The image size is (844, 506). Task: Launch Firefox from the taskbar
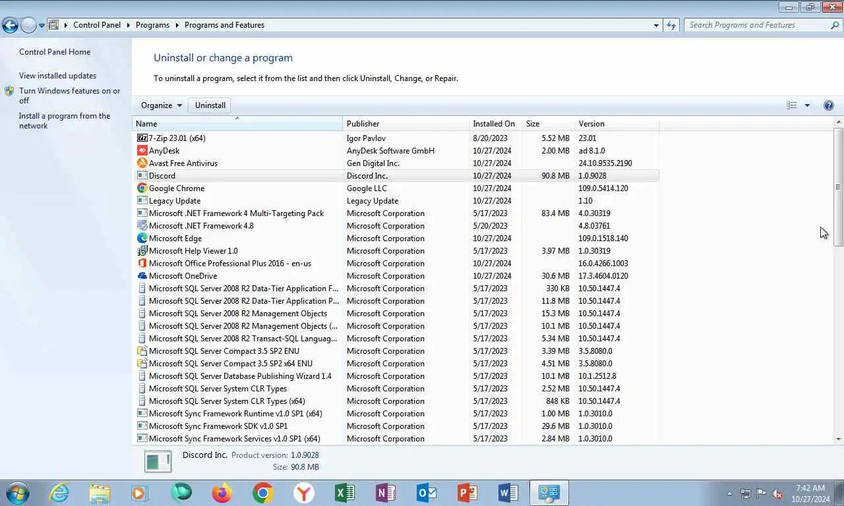pyautogui.click(x=222, y=493)
